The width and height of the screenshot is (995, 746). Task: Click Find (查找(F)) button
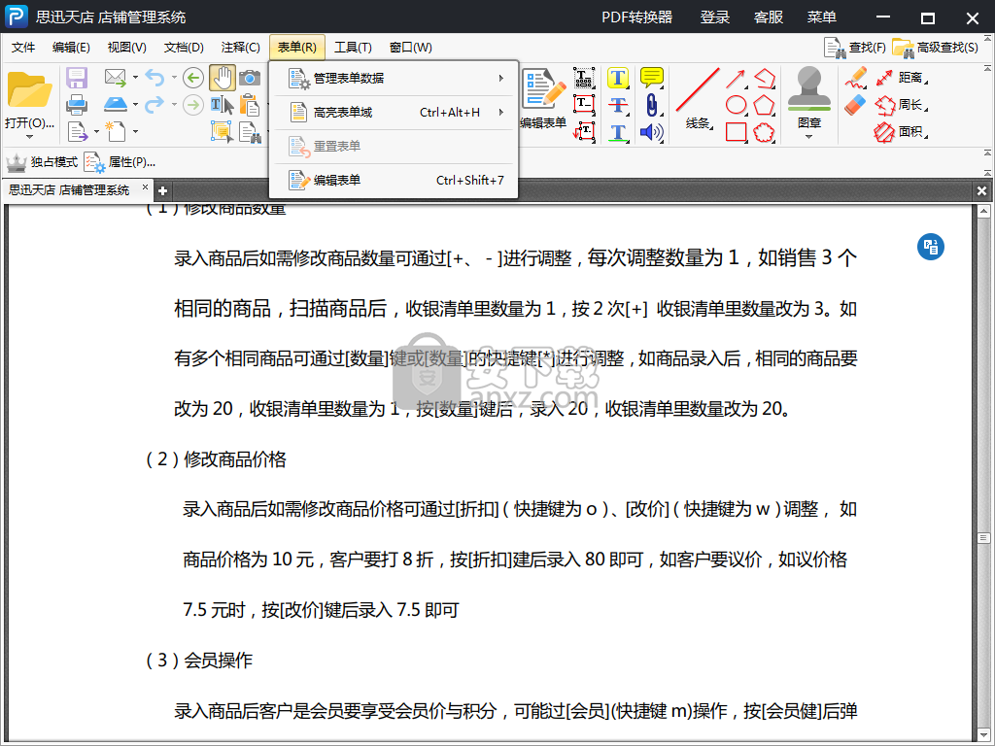855,48
